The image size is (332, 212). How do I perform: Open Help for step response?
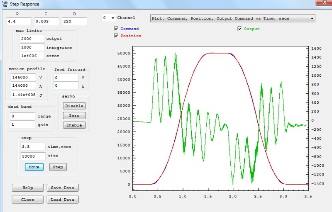tap(28, 188)
